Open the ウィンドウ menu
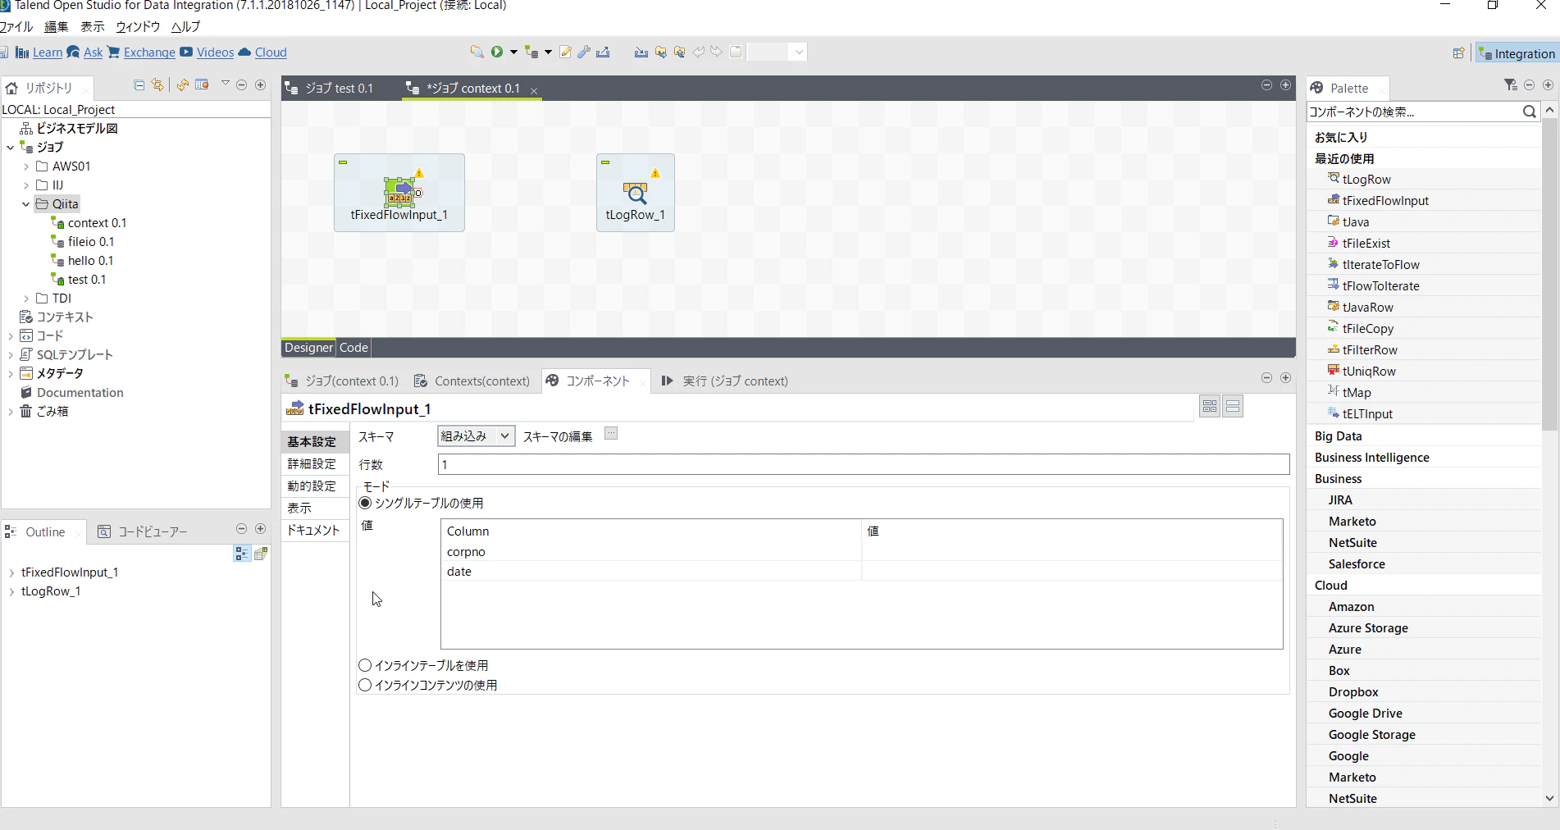 click(x=138, y=26)
